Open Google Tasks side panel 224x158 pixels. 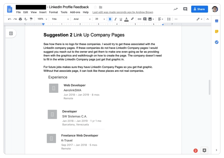216,42
